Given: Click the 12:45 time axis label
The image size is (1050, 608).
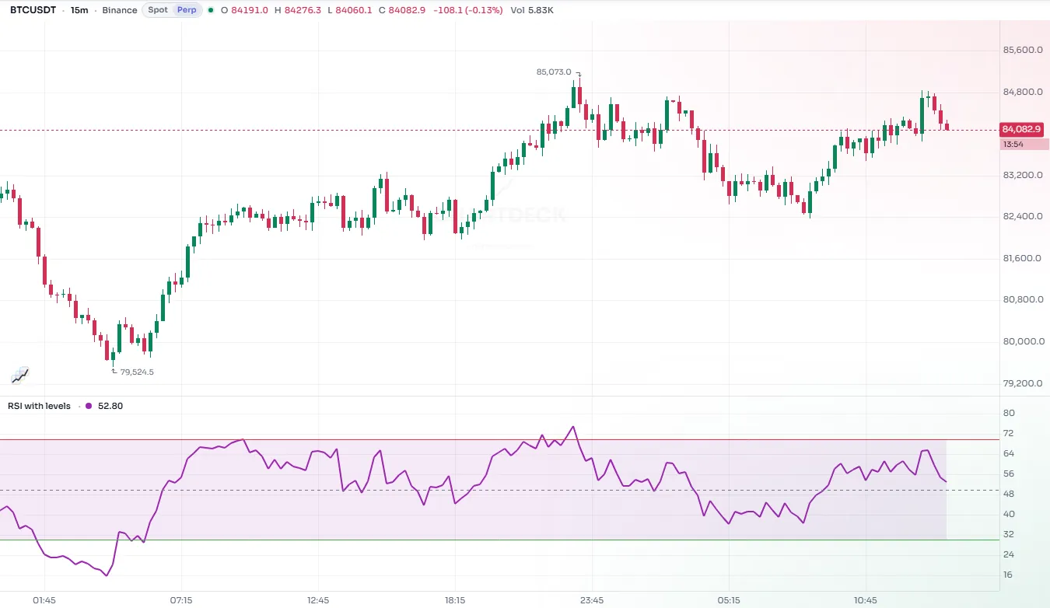Looking at the screenshot, I should coord(318,600).
